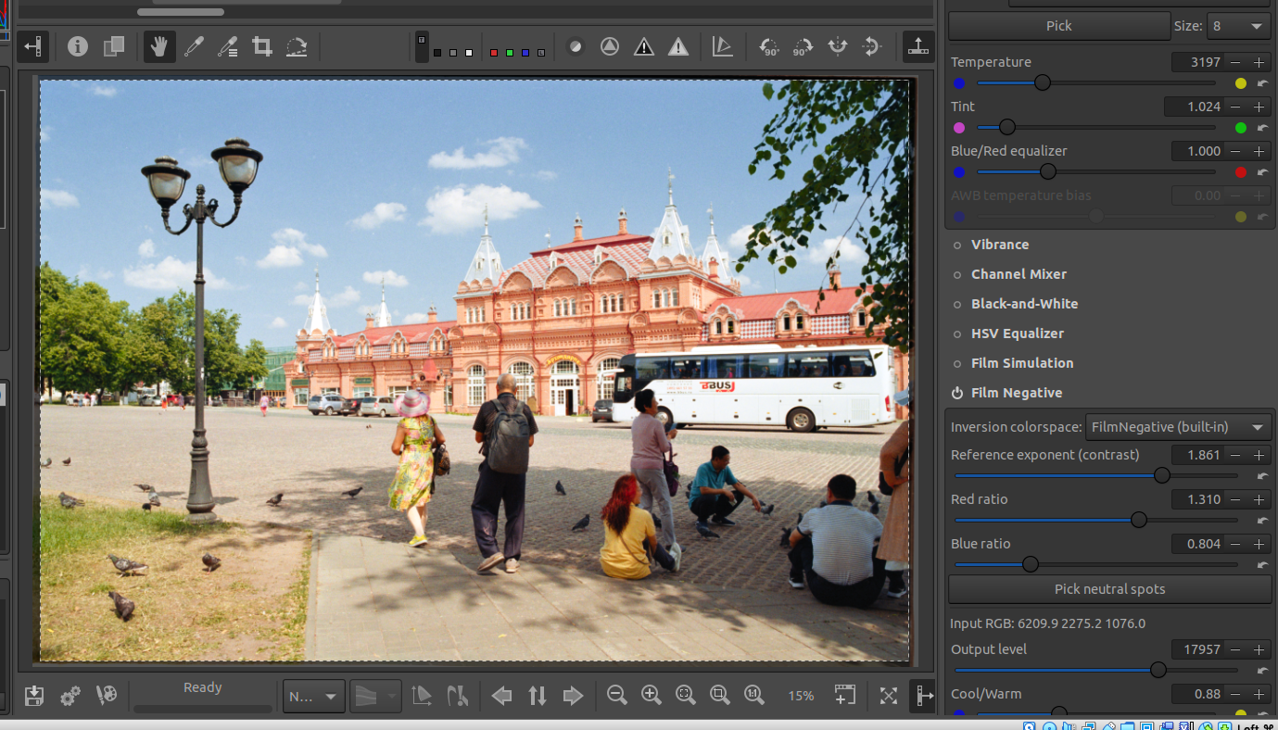The image size is (1278, 730).
Task: Expand the Channel Mixer section
Action: [x=1019, y=274]
